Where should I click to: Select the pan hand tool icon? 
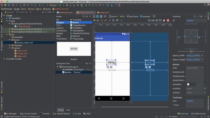coord(164,20)
